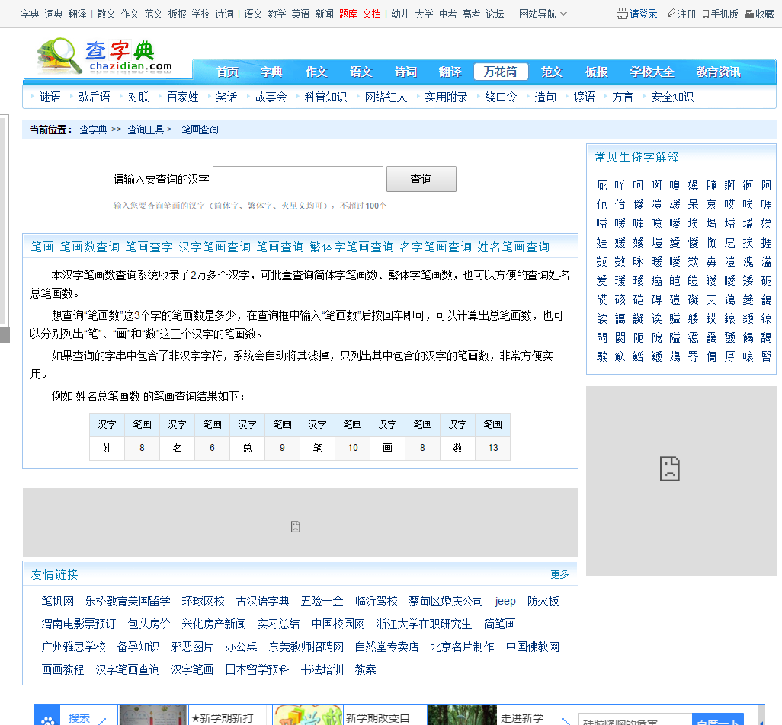Open 更多 in the 友情链接 section
782x725 pixels.
[559, 574]
